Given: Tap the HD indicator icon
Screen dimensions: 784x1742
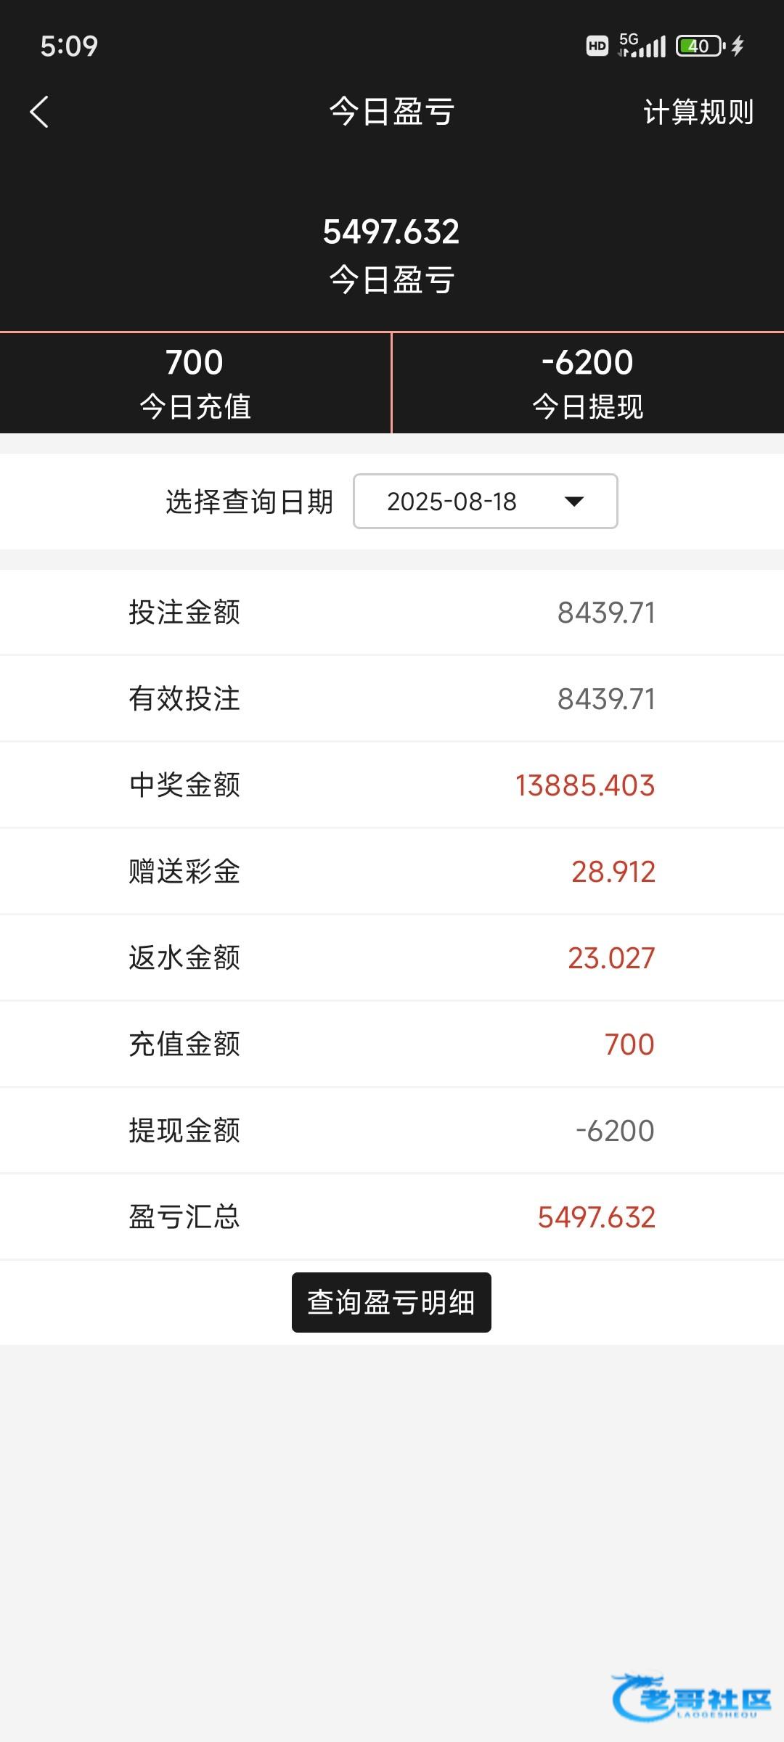Looking at the screenshot, I should point(597,46).
